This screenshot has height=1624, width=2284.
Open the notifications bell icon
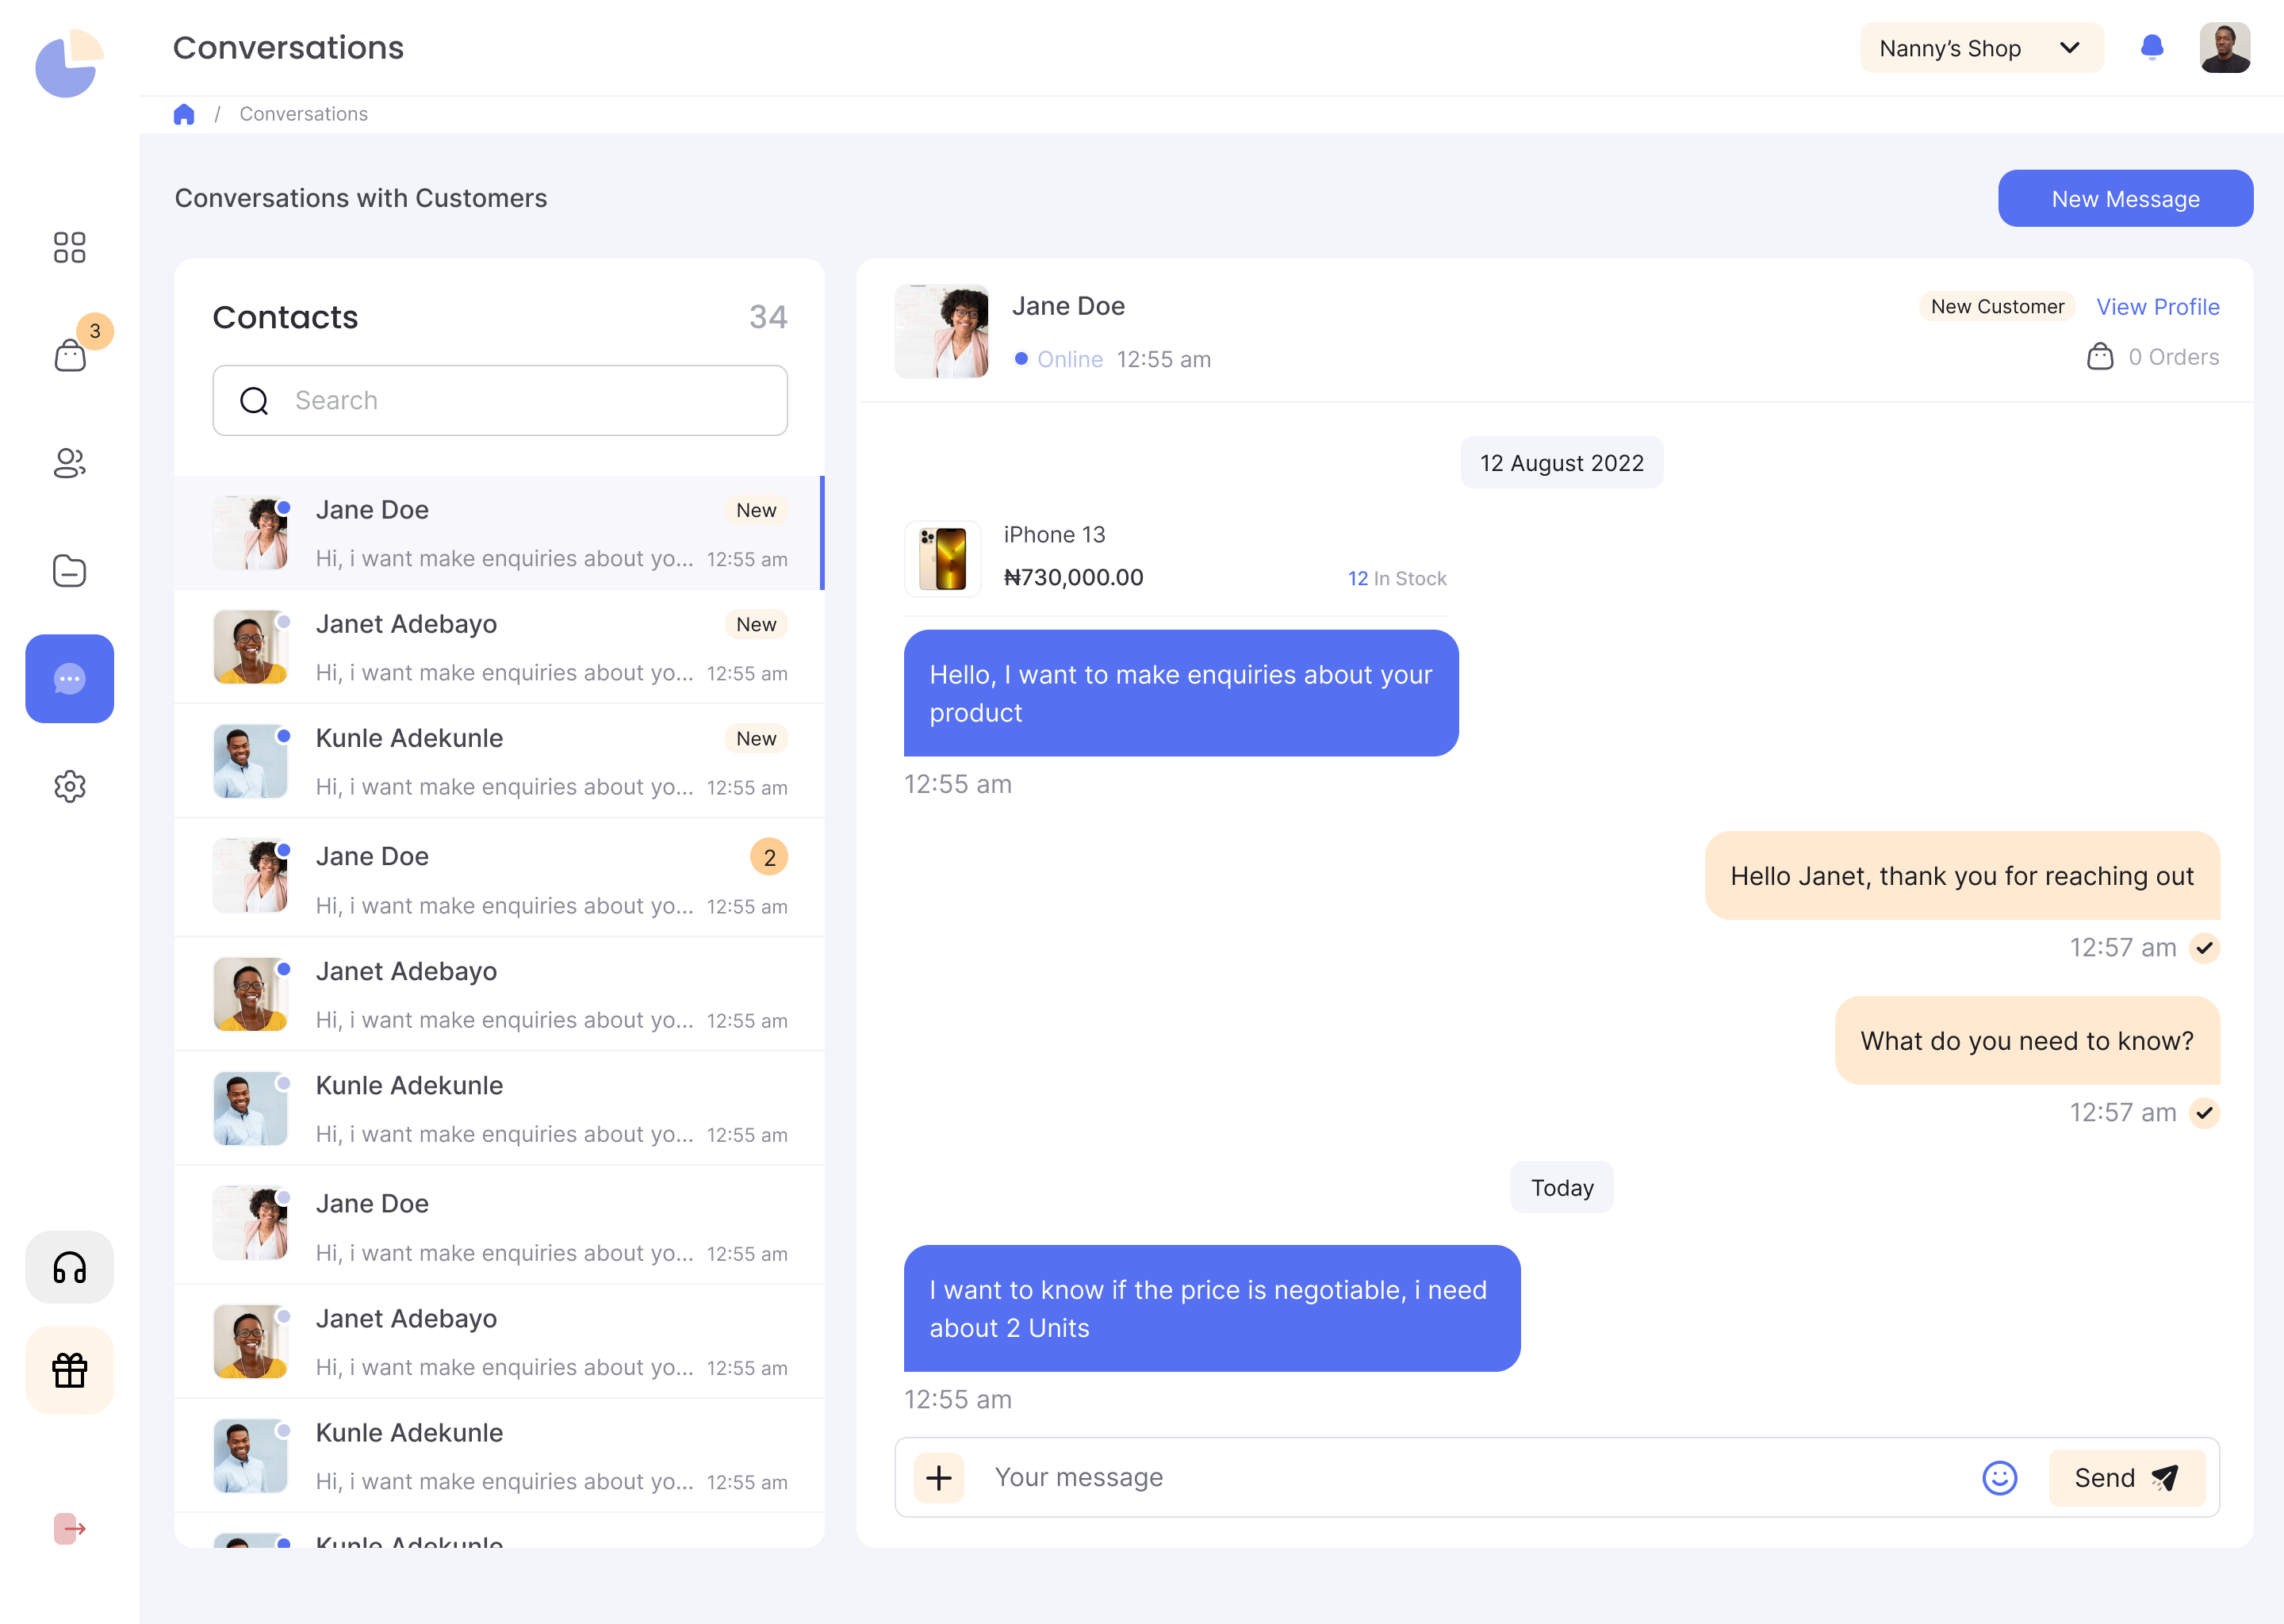click(x=2152, y=47)
